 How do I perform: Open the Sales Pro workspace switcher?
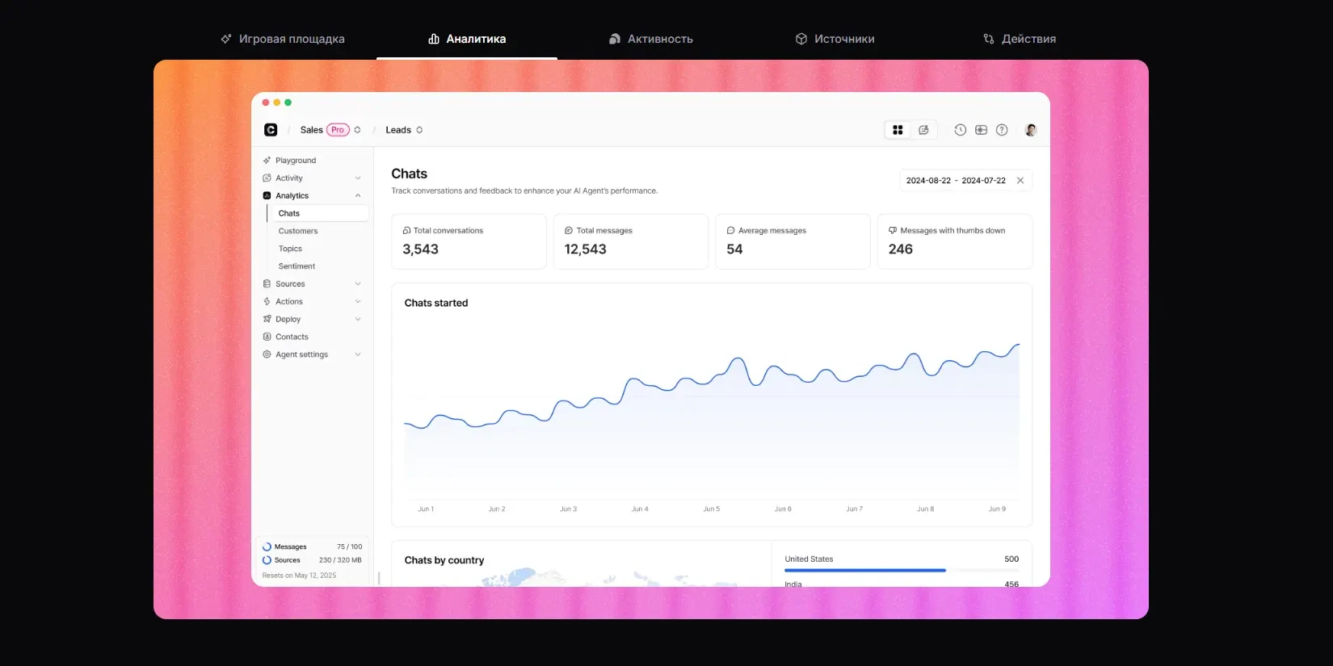pyautogui.click(x=330, y=130)
